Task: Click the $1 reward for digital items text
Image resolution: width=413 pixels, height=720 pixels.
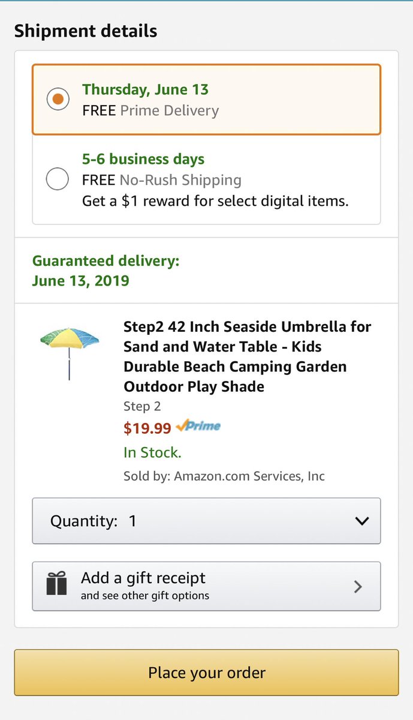Action: tap(215, 201)
